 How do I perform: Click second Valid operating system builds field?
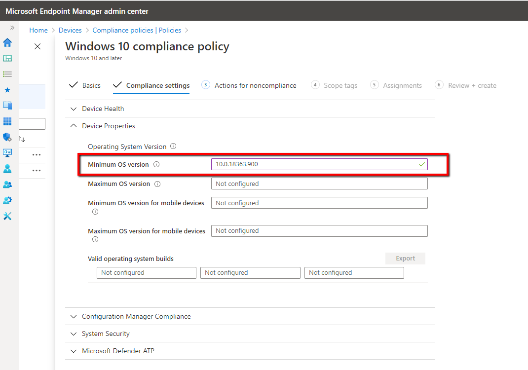tap(250, 273)
